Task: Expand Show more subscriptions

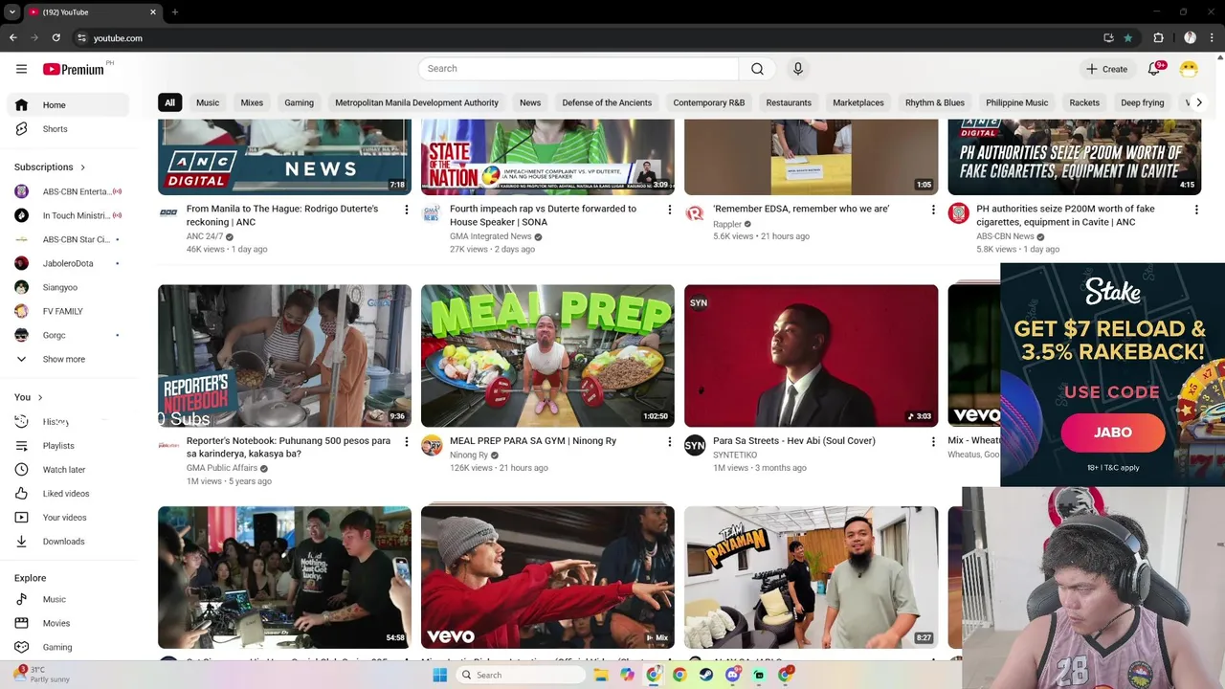Action: (x=67, y=360)
